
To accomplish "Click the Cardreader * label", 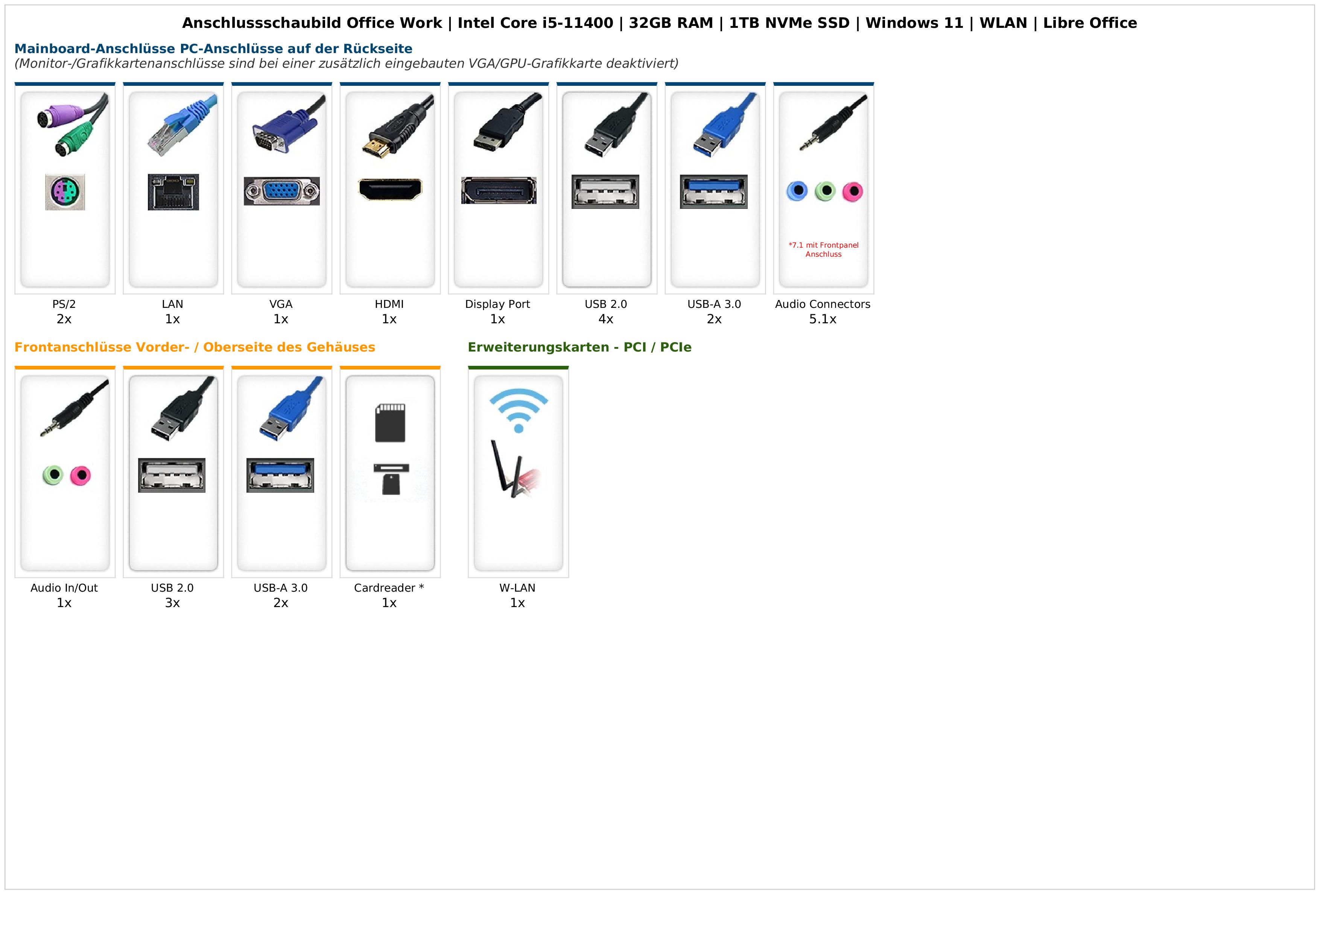I will click(389, 588).
